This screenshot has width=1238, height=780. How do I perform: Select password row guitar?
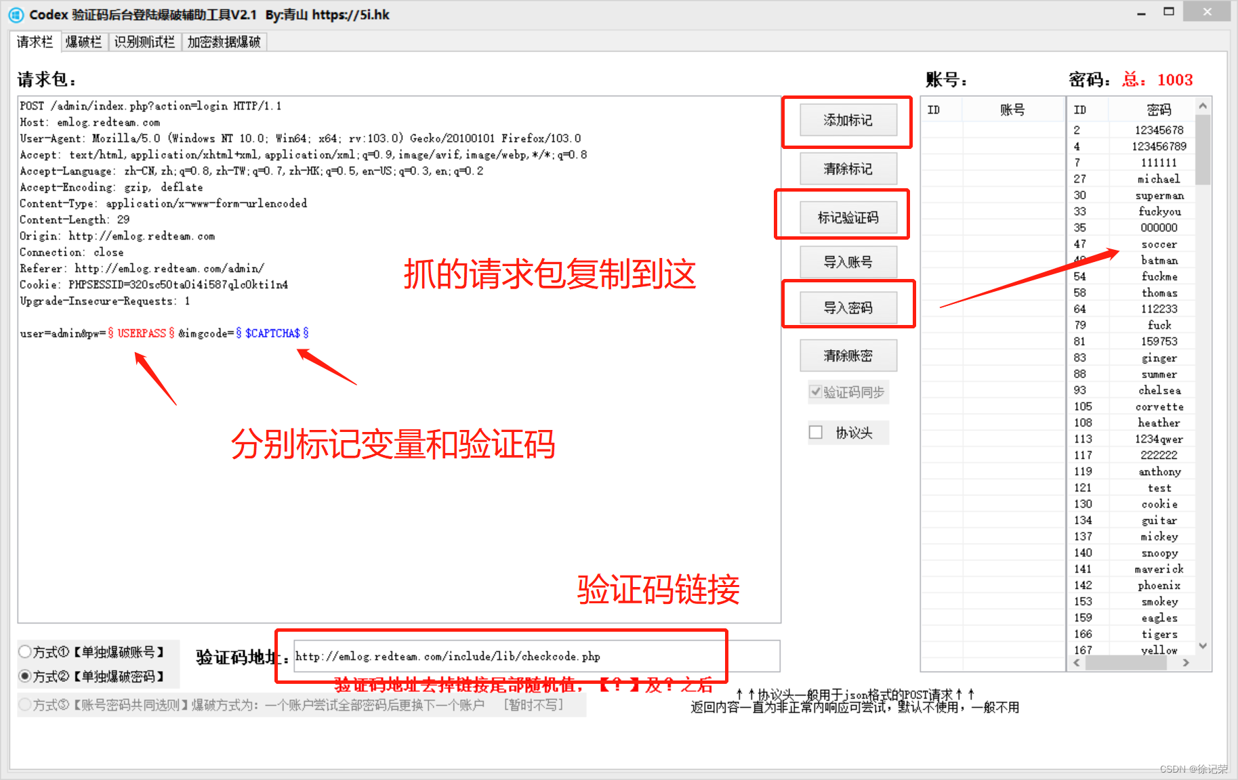(x=1132, y=520)
